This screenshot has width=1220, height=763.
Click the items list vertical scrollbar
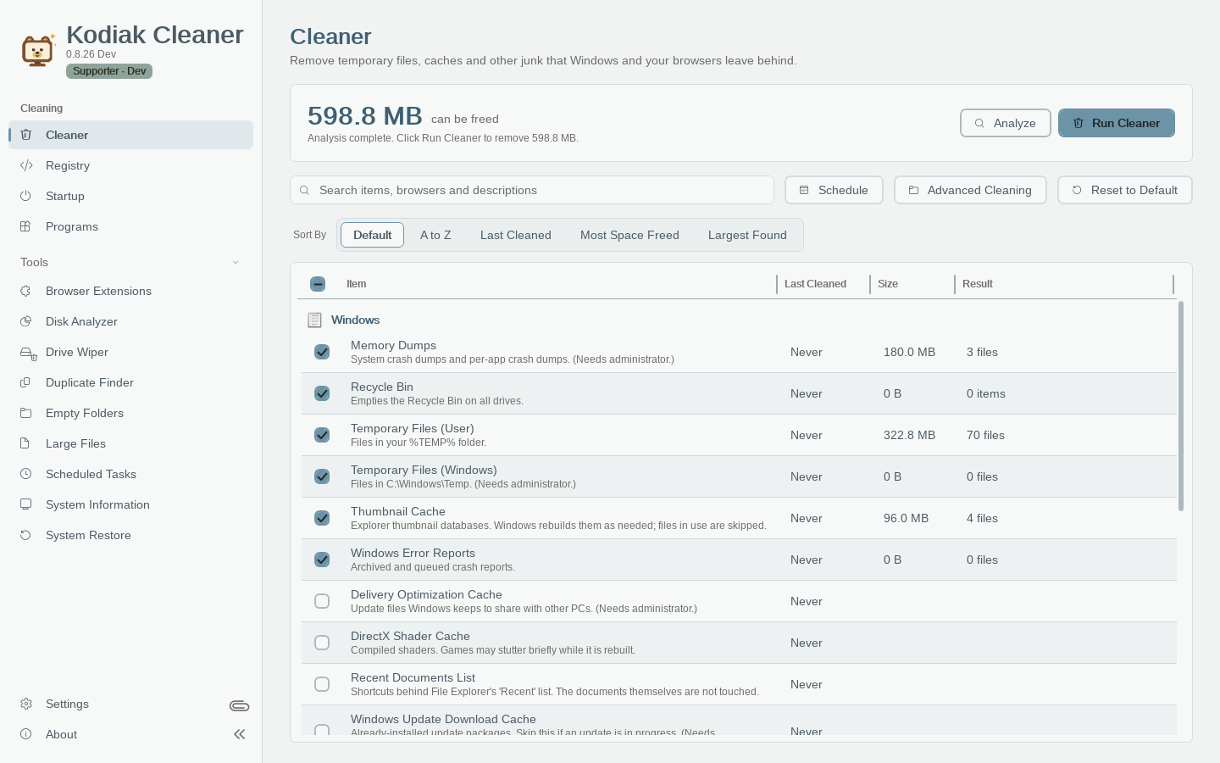(x=1181, y=406)
